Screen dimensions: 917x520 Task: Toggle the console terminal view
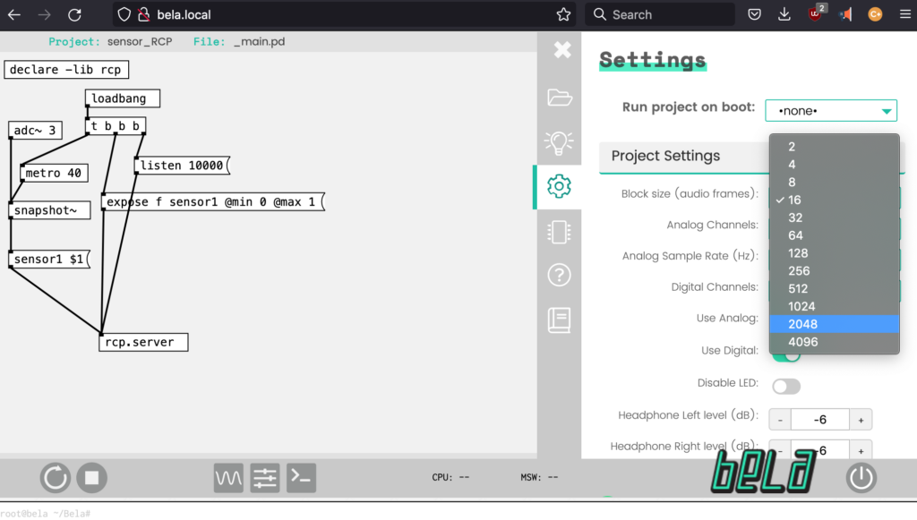(x=301, y=478)
